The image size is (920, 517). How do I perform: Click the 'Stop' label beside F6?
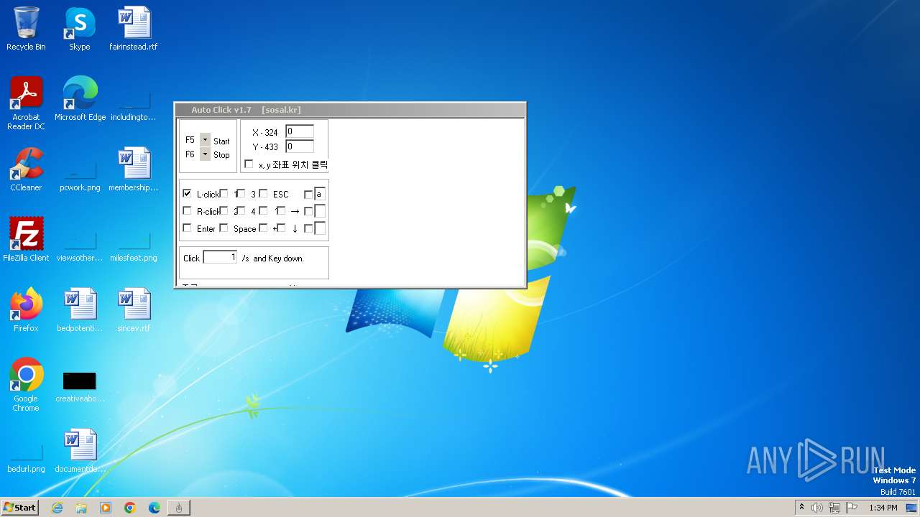pos(221,155)
